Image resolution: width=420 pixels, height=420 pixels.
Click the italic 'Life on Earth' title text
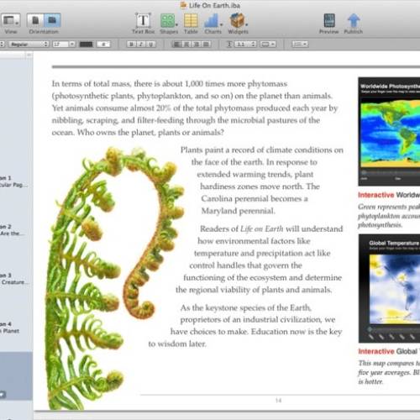tap(262, 228)
